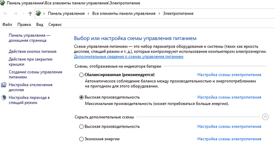The image size is (275, 150).
Task: Open Дополнительные сведения о схемах управления питанием link
Action: pos(128,57)
